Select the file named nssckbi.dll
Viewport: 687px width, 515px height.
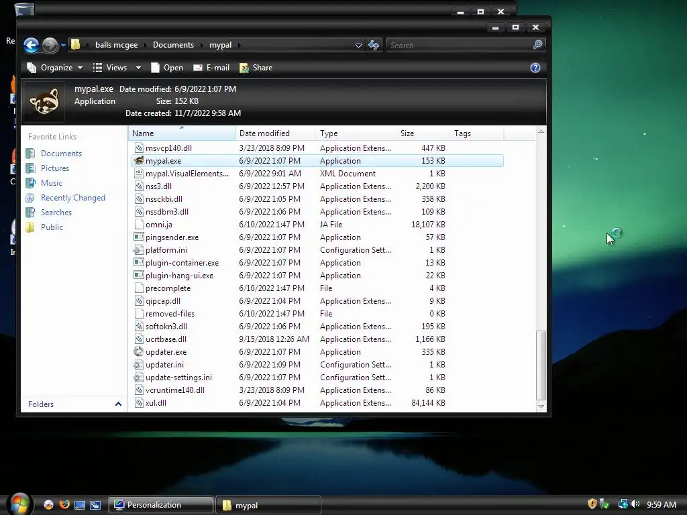[164, 198]
